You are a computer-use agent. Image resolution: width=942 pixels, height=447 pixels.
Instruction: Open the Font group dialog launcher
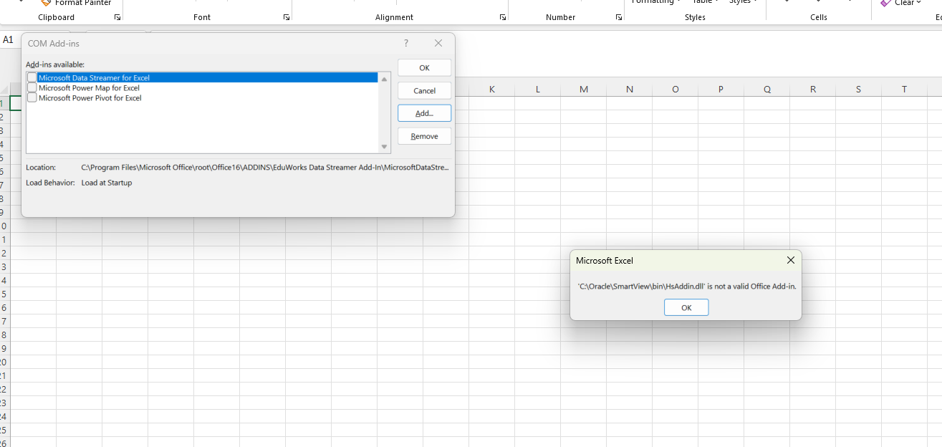pos(287,17)
